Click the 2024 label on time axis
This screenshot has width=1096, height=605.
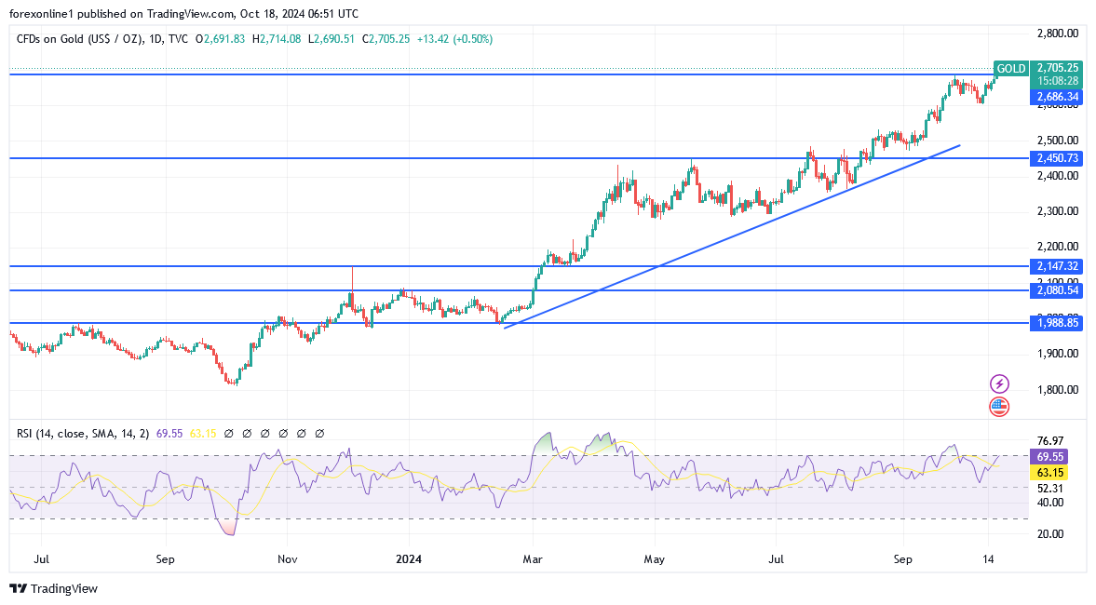tap(409, 559)
